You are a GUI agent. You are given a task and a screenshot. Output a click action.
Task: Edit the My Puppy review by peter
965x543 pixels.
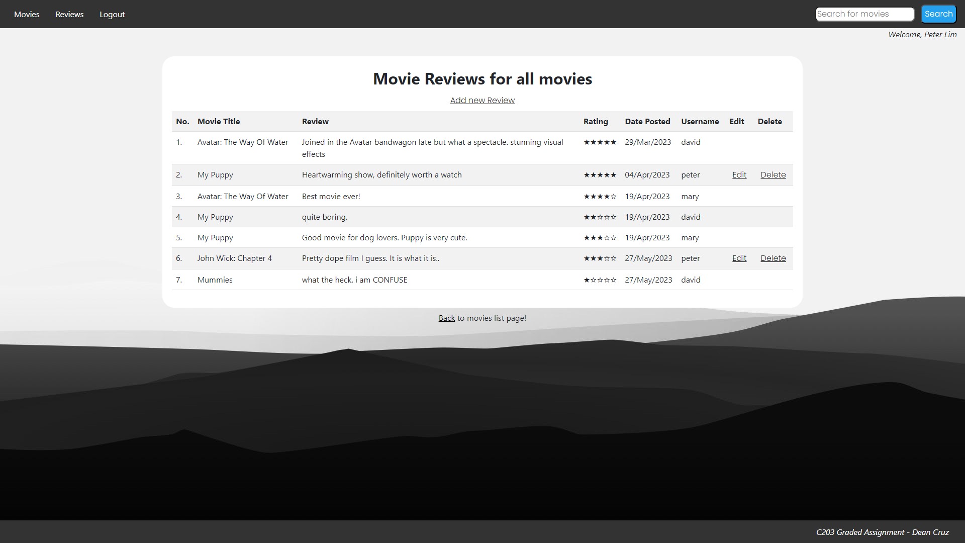click(x=739, y=175)
